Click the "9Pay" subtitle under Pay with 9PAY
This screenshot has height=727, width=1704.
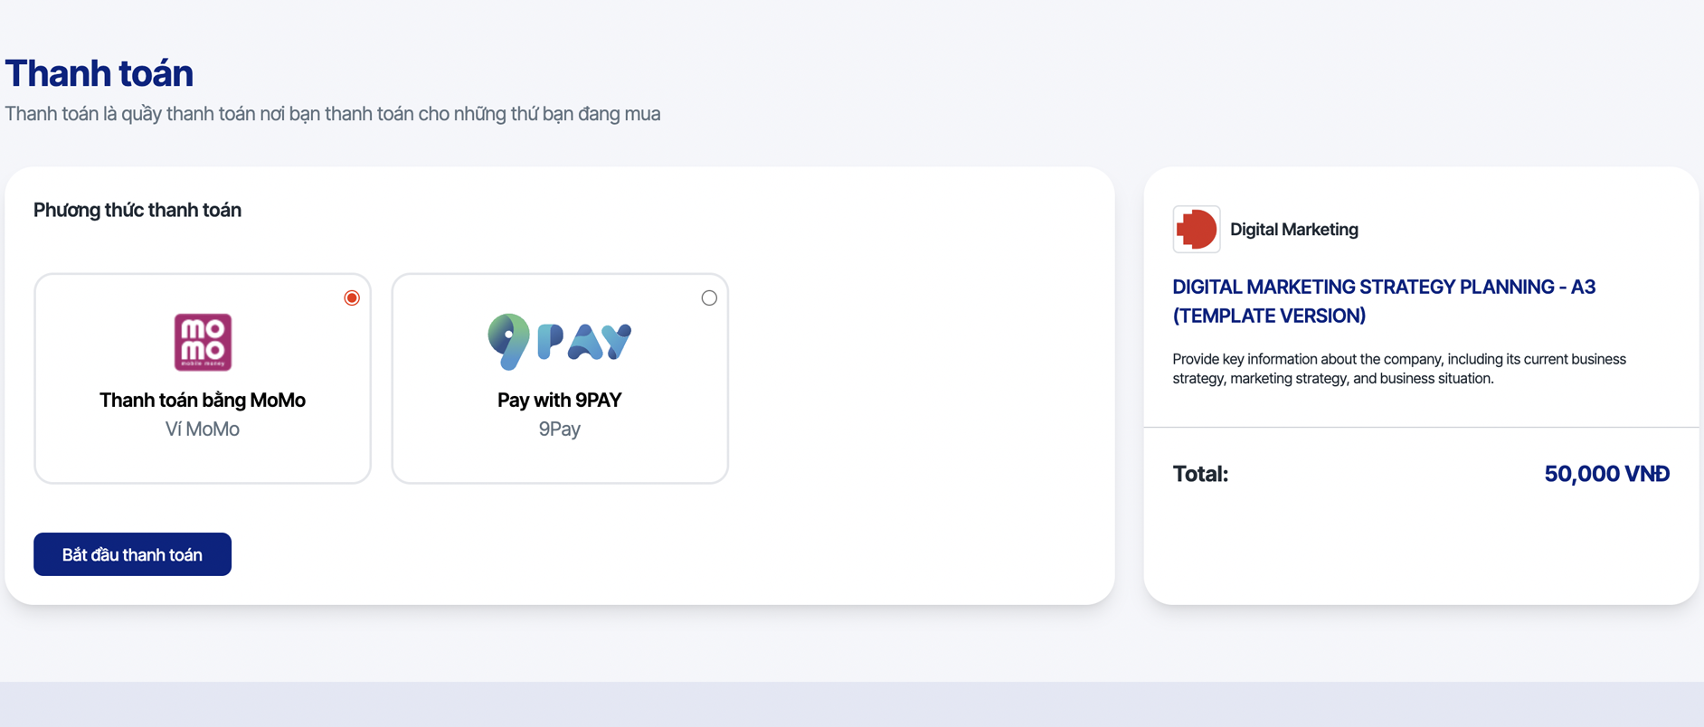(560, 429)
